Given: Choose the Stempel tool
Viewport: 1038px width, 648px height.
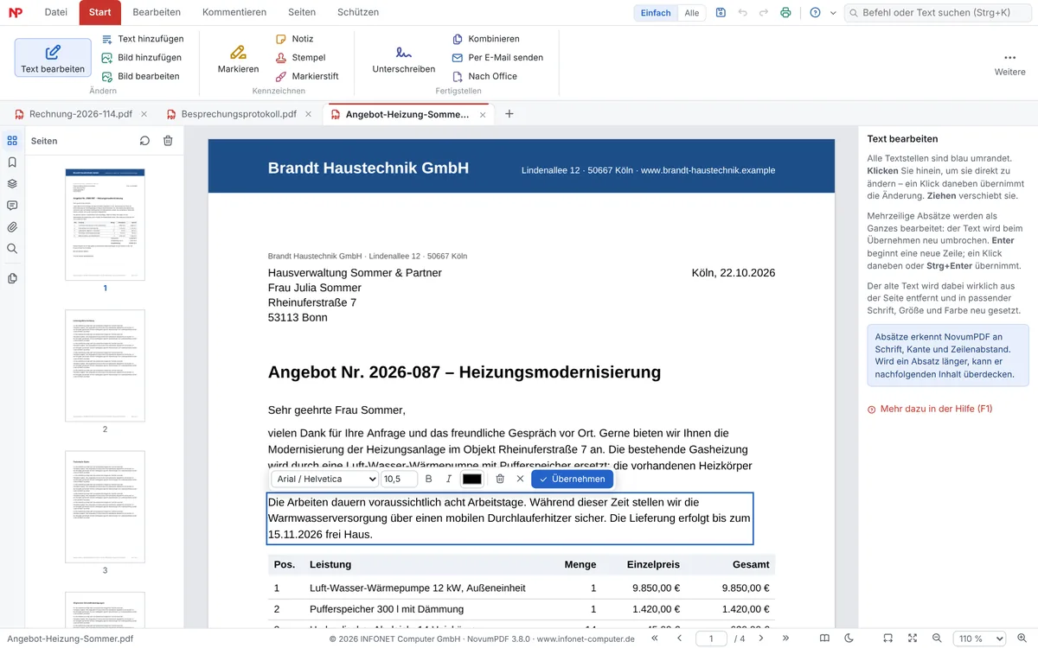Looking at the screenshot, I should click(300, 58).
